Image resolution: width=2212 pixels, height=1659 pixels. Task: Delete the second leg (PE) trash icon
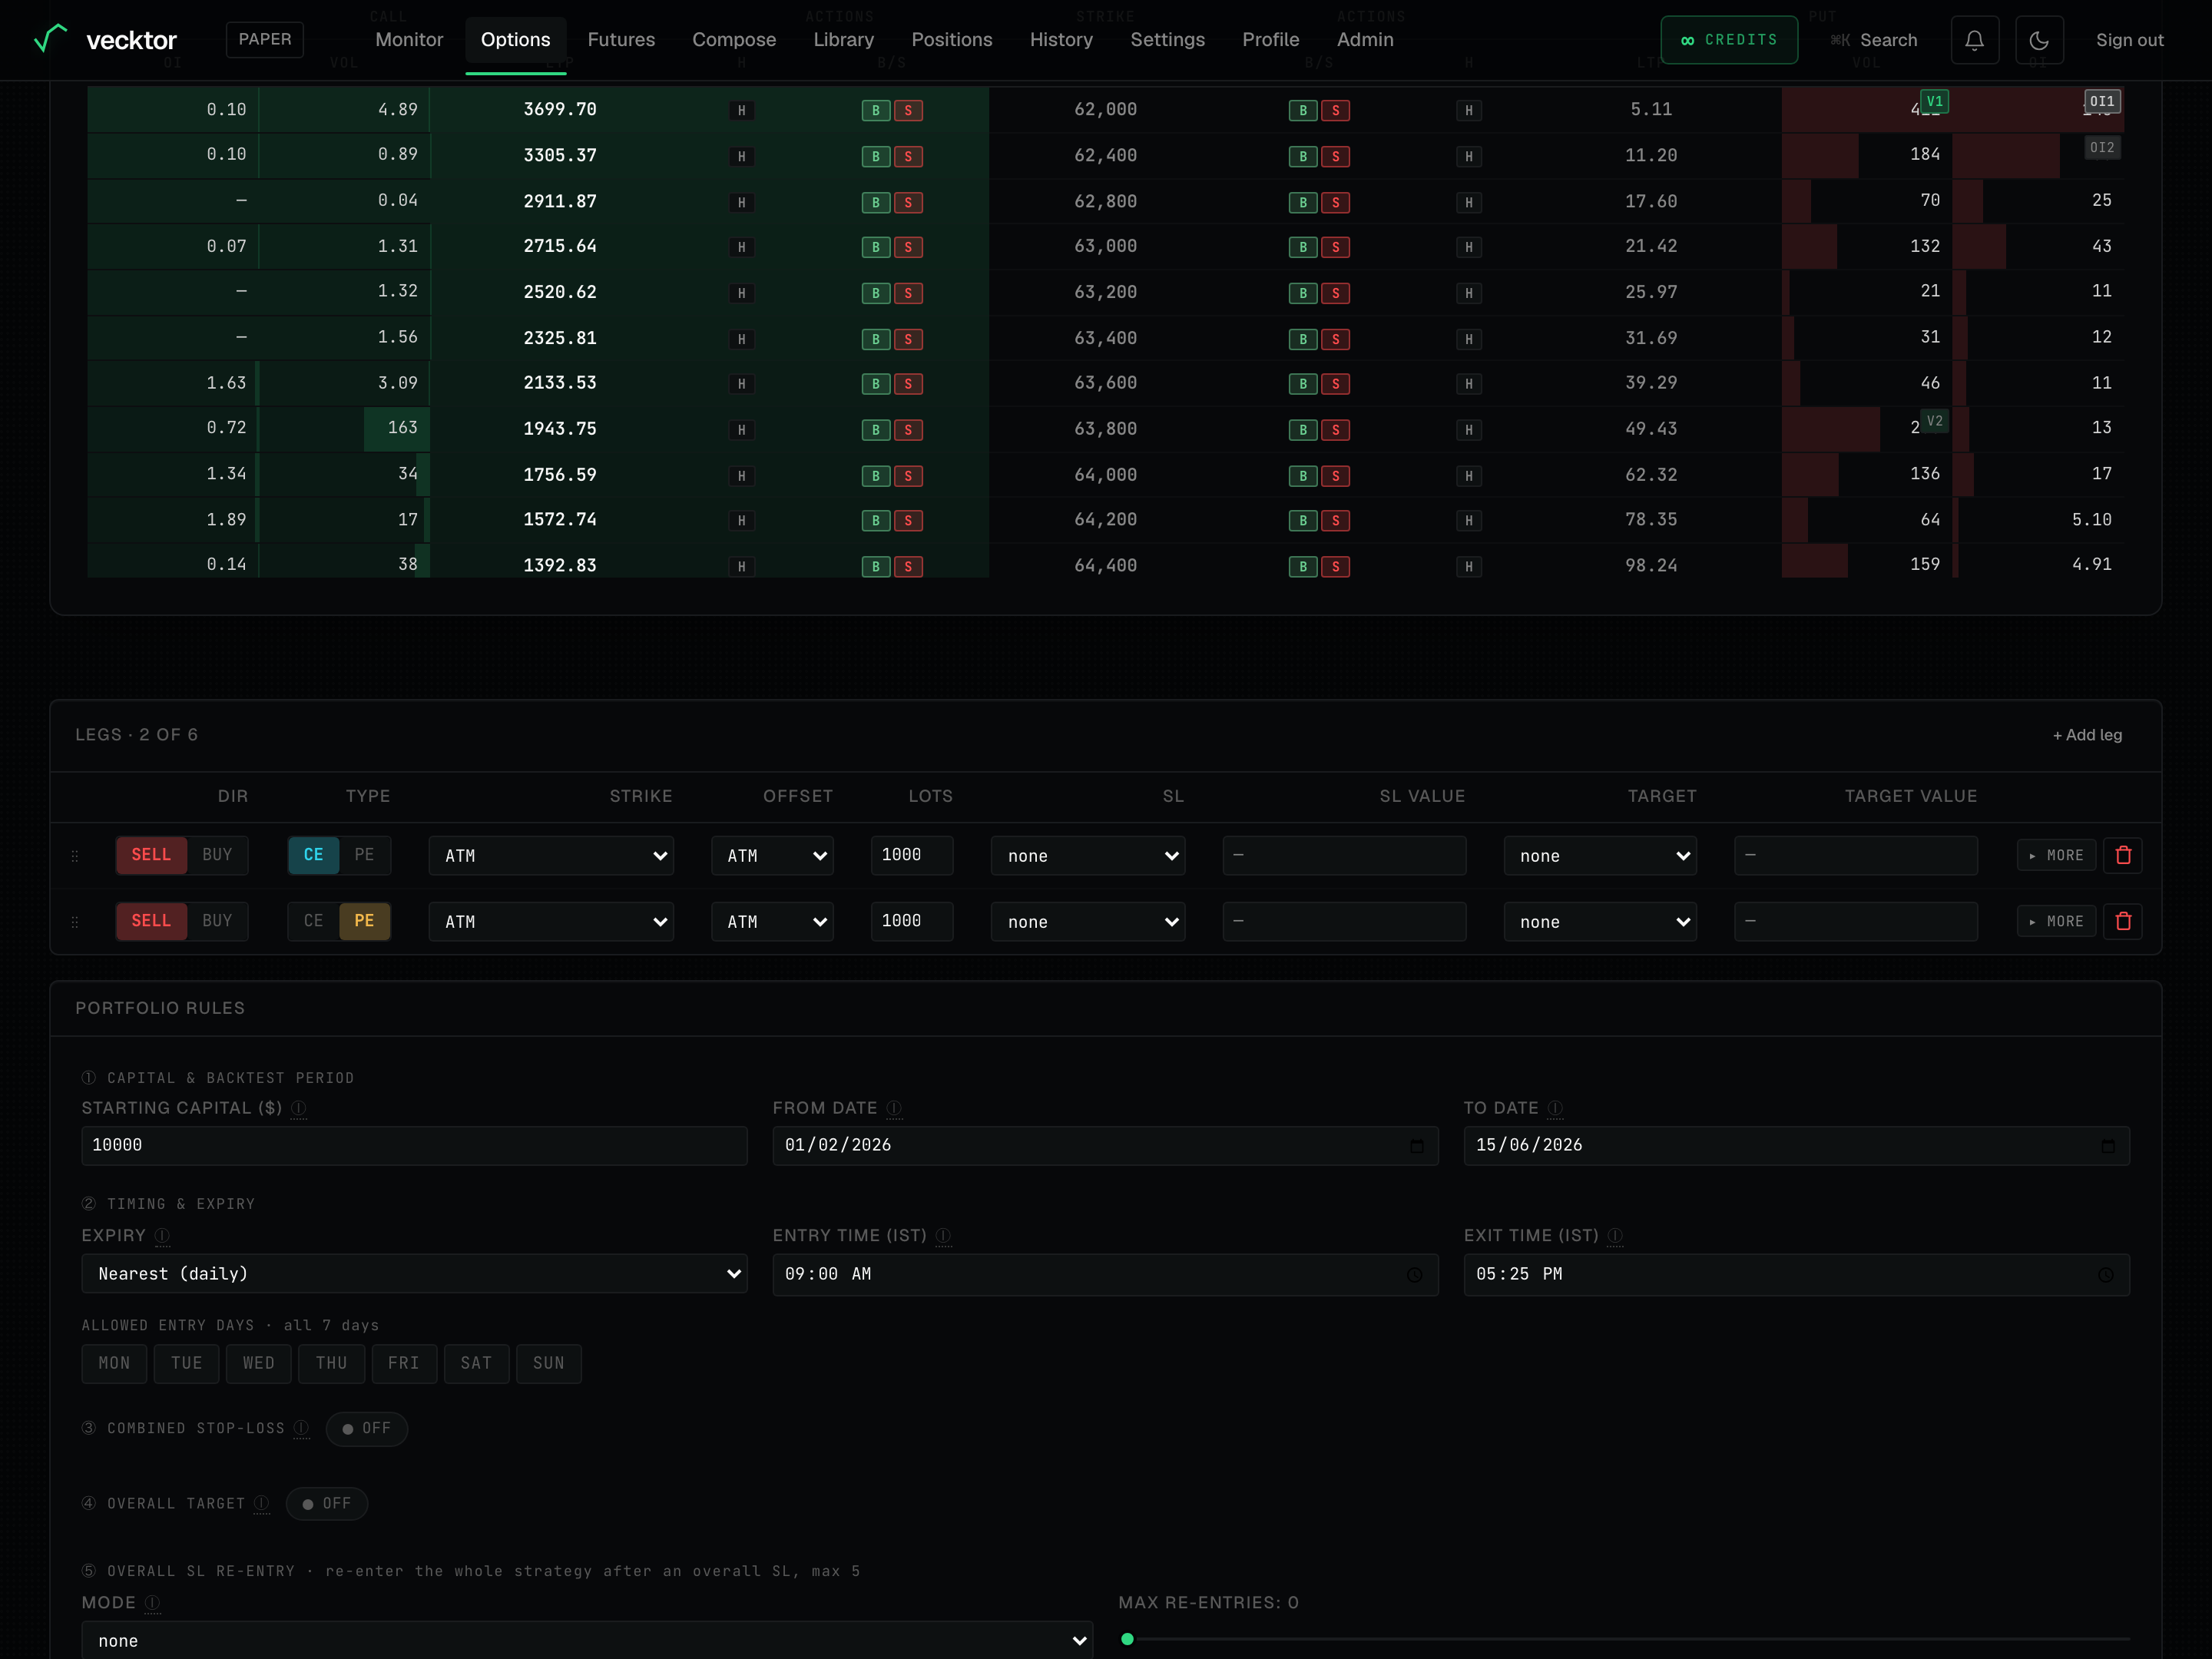[x=2123, y=921]
